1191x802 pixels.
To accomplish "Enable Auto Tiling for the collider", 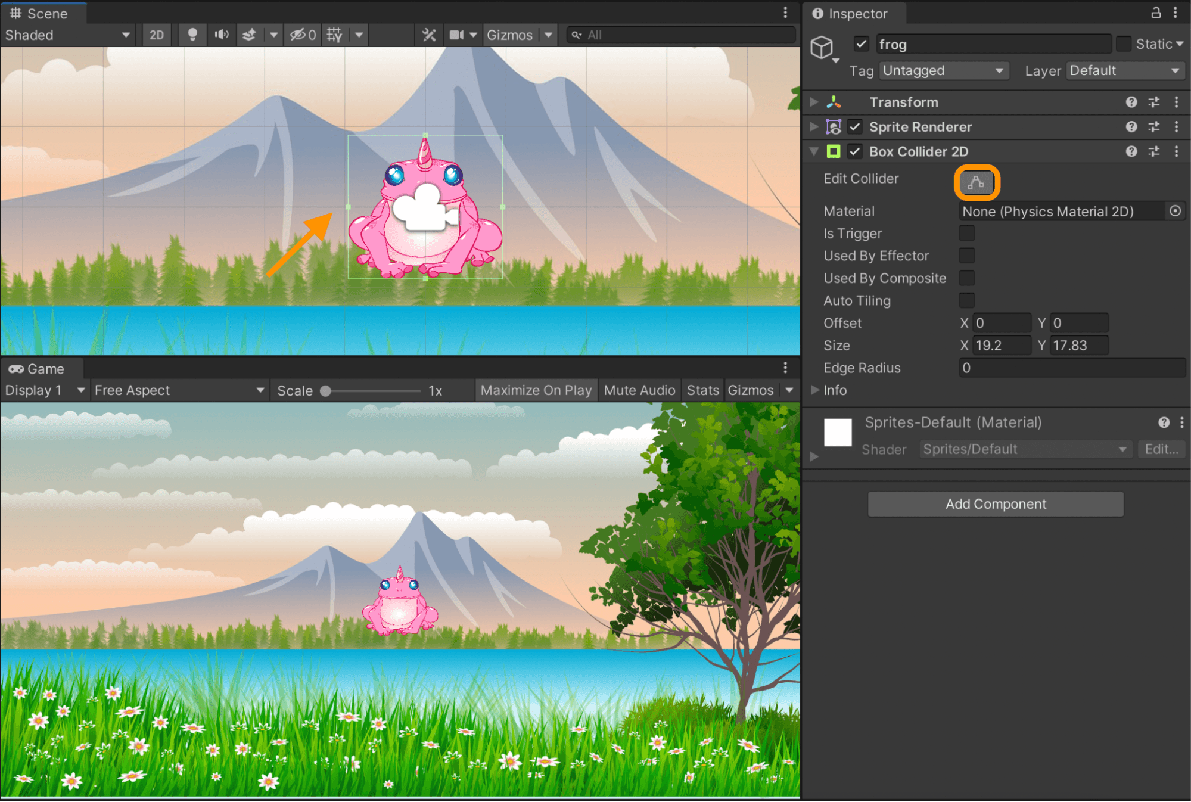I will click(x=966, y=300).
